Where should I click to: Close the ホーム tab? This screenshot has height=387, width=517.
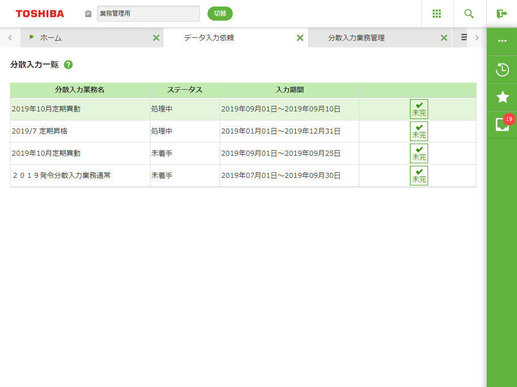(x=157, y=38)
